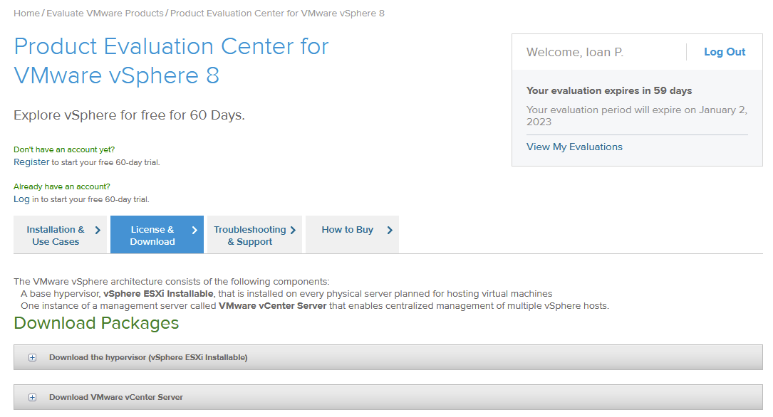Expand the Download VMware vCenter Server section
Image resolution: width=773 pixels, height=417 pixels.
click(x=116, y=398)
